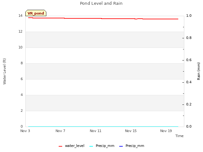Click the 0.6 tick on rain axis

[189, 60]
